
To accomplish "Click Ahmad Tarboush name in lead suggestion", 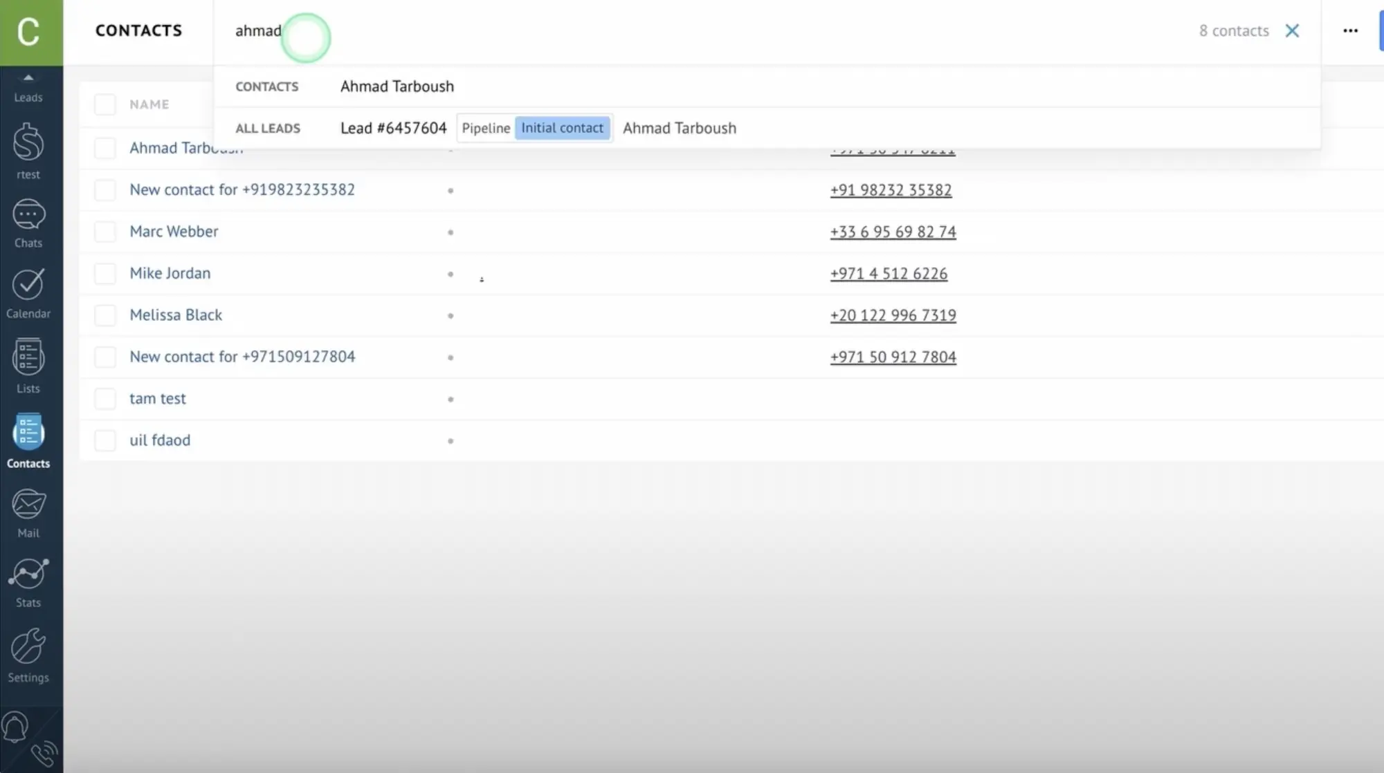I will click(x=680, y=128).
